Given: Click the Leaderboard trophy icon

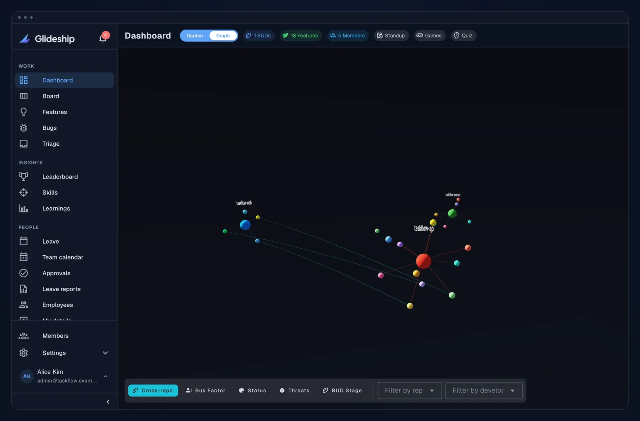Looking at the screenshot, I should 24,176.
